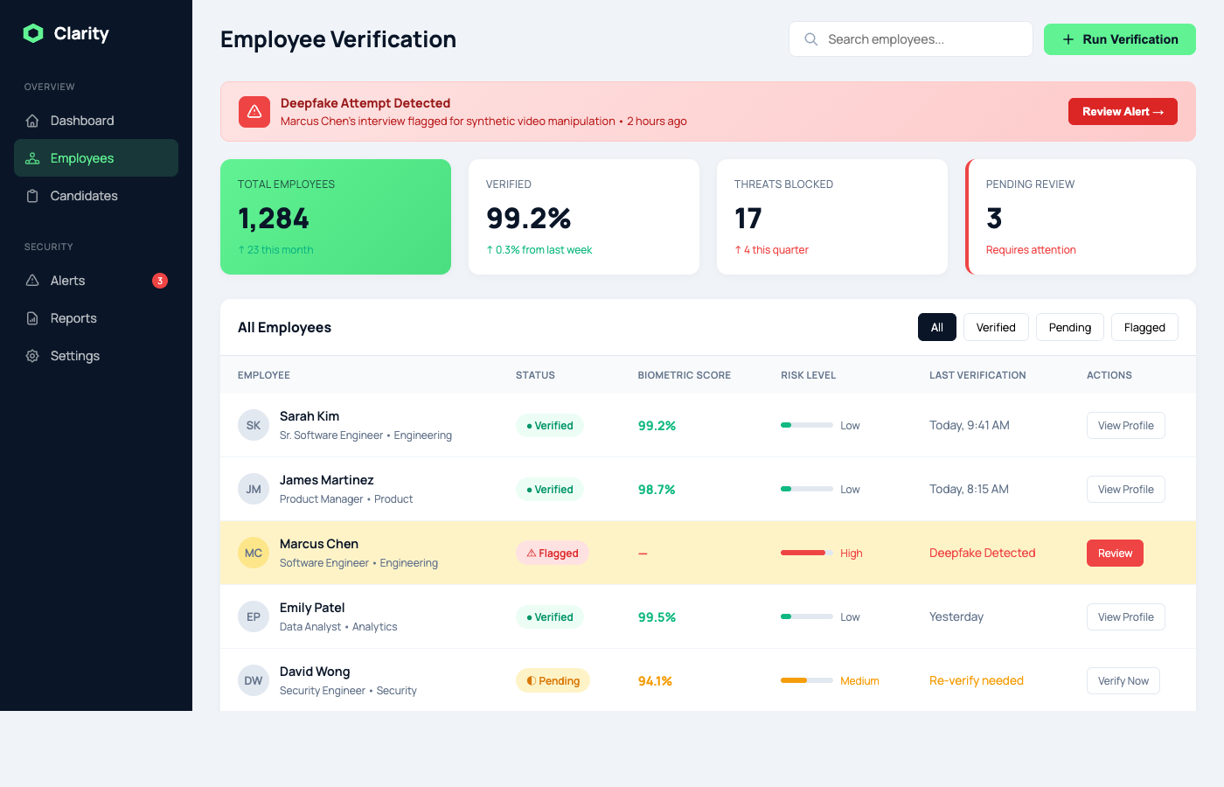Viewport: 1224px width, 787px height.
Task: Click the deepfake alert warning icon
Action: pyautogui.click(x=254, y=111)
